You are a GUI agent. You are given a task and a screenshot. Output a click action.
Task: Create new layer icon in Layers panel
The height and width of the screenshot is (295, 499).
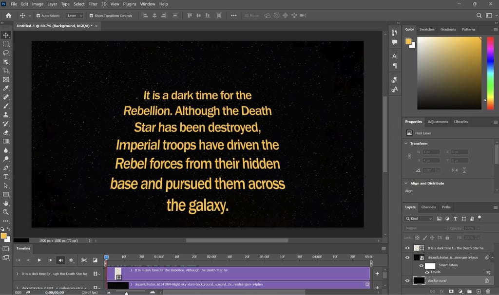click(x=479, y=291)
